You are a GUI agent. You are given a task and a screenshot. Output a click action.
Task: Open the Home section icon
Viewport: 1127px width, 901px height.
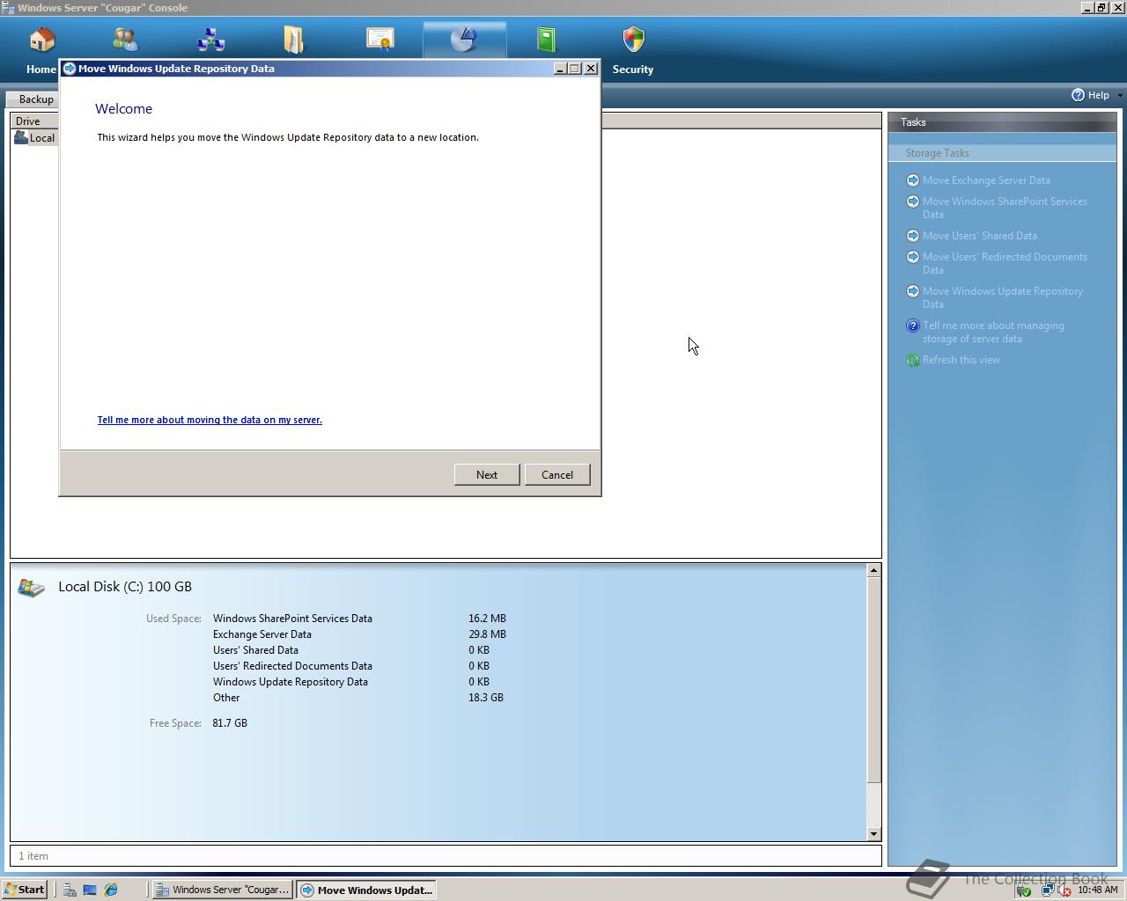pyautogui.click(x=42, y=40)
